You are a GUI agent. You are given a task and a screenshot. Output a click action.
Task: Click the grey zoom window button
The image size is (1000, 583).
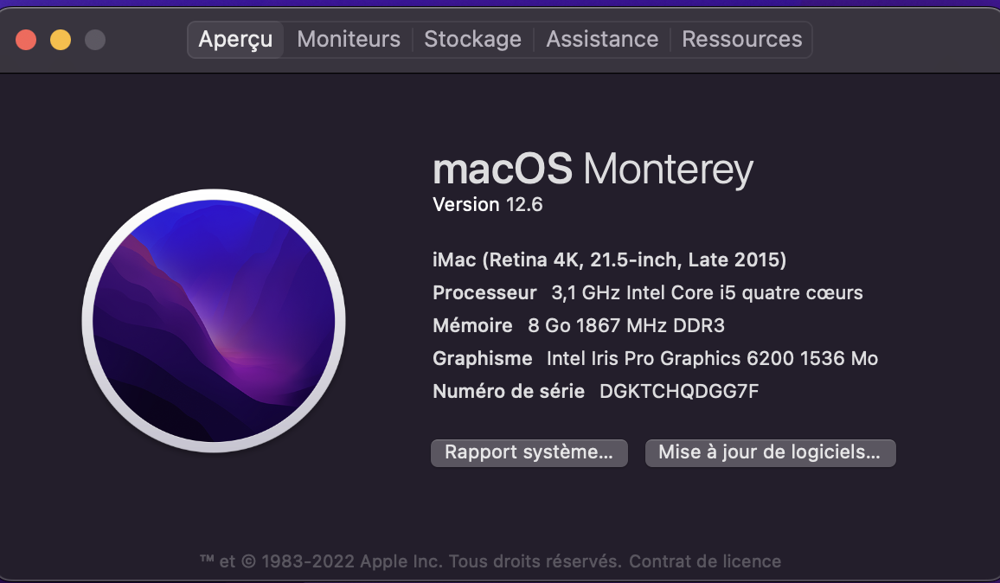click(94, 39)
